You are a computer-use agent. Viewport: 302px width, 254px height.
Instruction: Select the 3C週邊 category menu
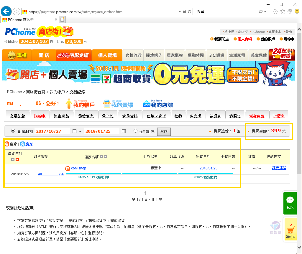tap(217, 55)
